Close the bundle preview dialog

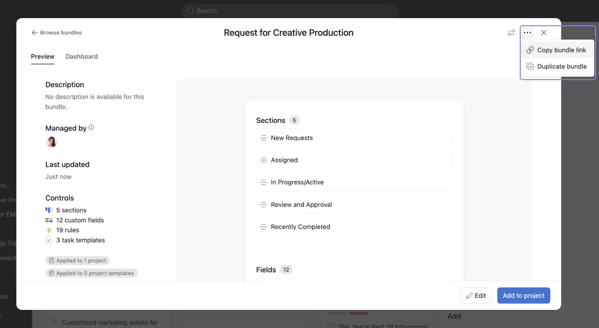point(544,33)
